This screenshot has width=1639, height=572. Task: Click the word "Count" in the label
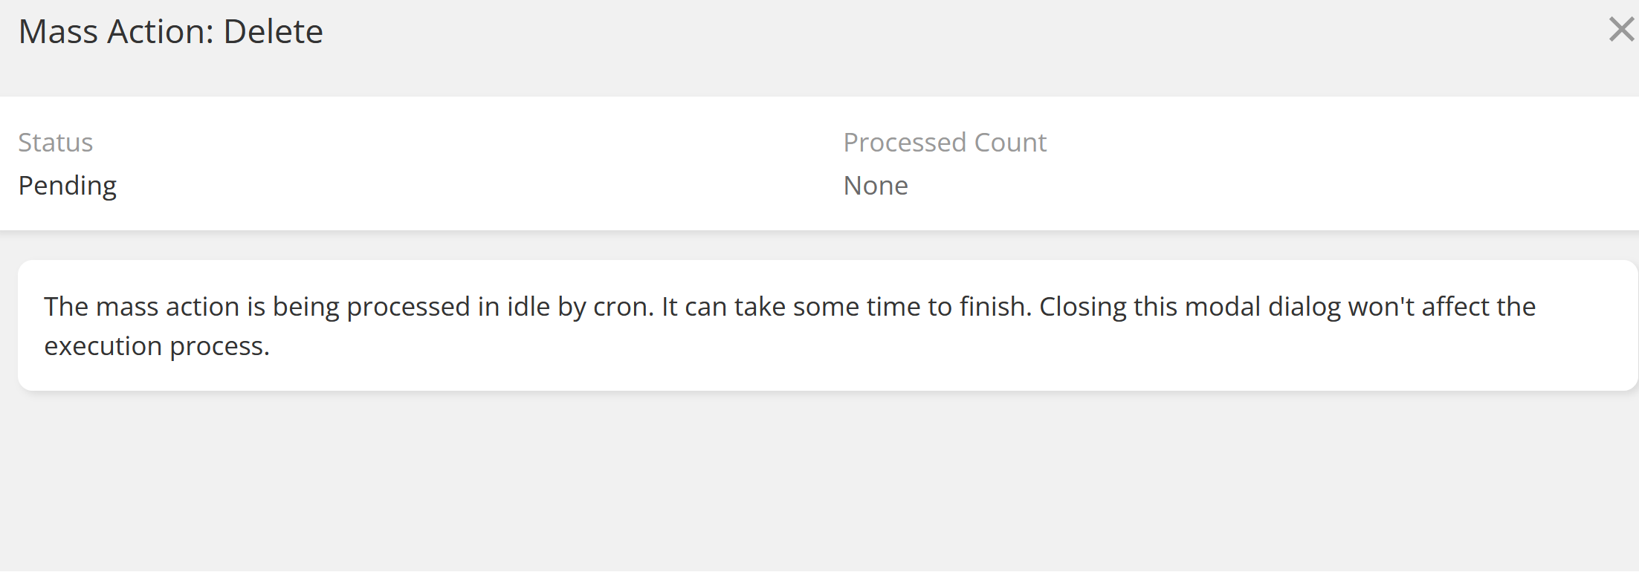pos(1010,142)
